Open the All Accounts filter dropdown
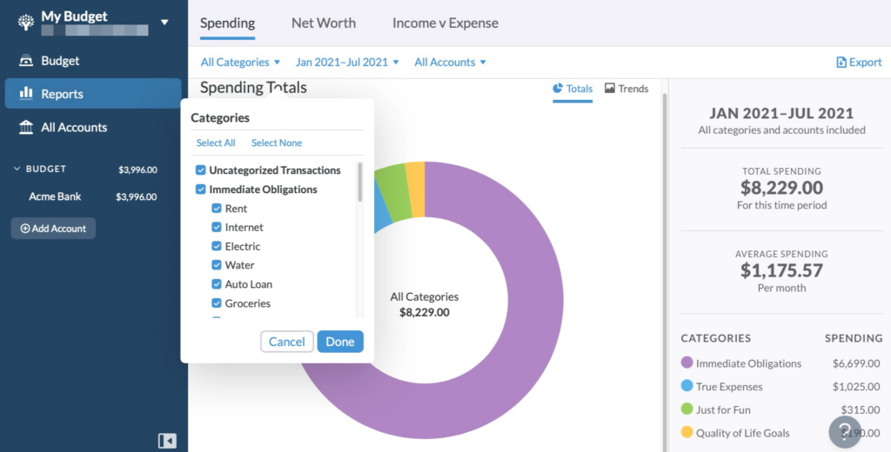 tap(450, 63)
